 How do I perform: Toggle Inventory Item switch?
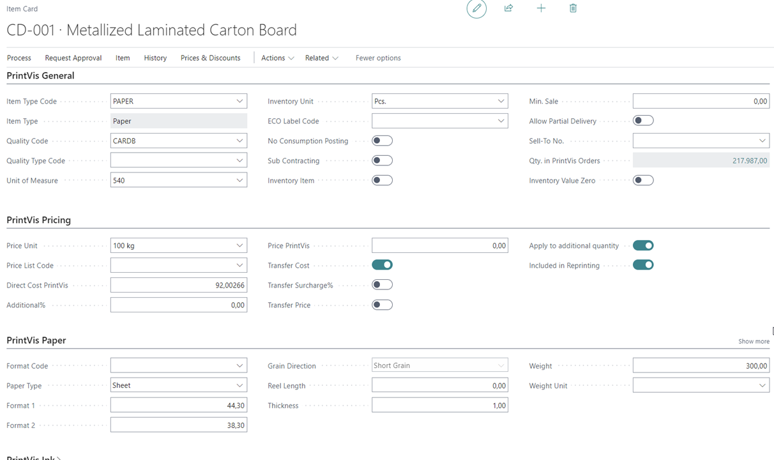[382, 180]
